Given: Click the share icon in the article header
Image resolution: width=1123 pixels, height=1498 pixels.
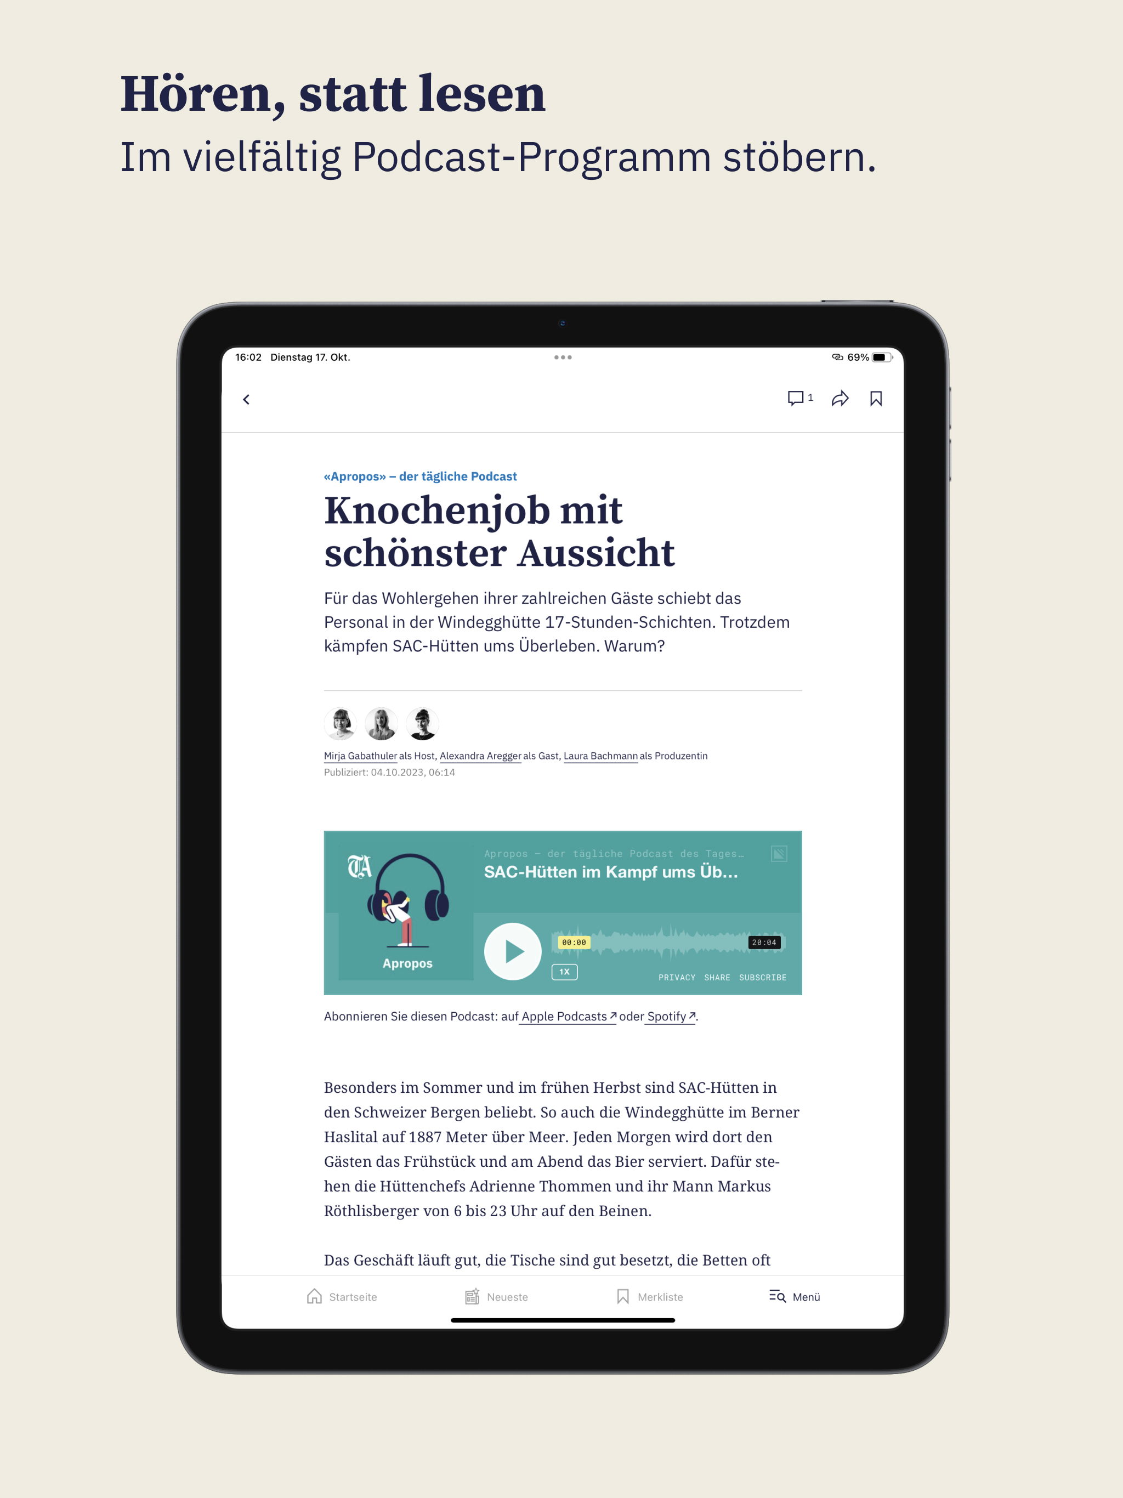Looking at the screenshot, I should coord(840,399).
